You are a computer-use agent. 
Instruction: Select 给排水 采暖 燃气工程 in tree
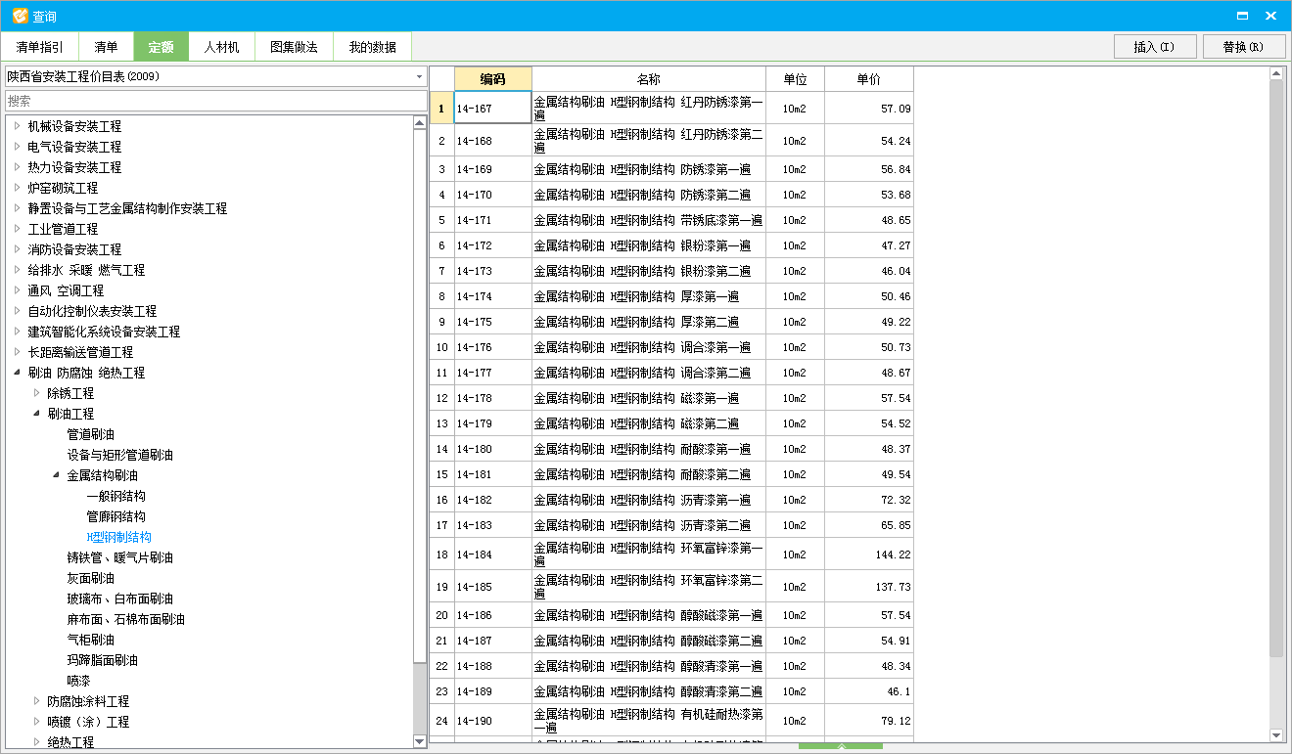click(86, 270)
